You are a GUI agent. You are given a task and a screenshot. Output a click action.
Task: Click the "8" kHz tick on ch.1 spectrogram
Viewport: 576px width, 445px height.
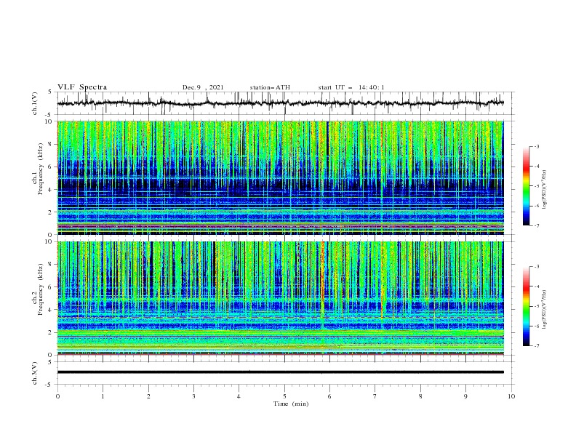click(50, 144)
